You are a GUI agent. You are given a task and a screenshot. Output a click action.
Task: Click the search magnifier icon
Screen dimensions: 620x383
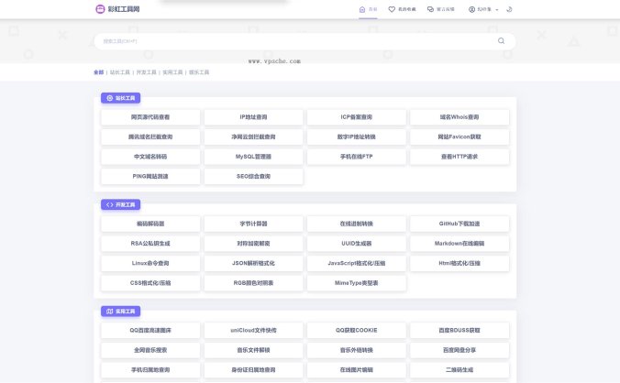[x=501, y=41]
